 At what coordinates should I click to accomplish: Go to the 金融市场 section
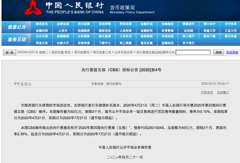(x=147, y=24)
